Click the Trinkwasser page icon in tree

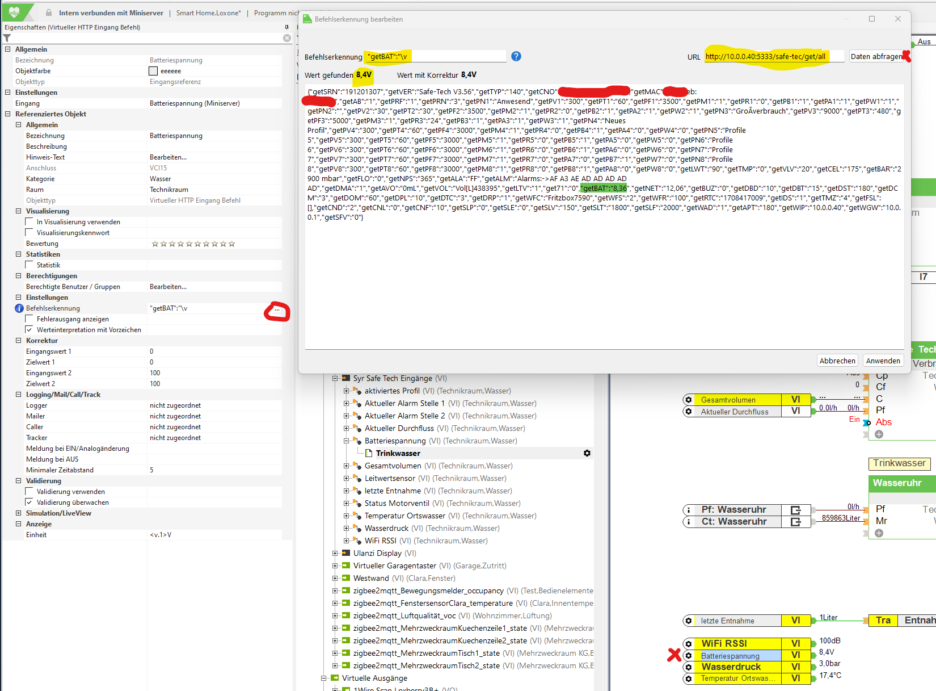(x=369, y=453)
